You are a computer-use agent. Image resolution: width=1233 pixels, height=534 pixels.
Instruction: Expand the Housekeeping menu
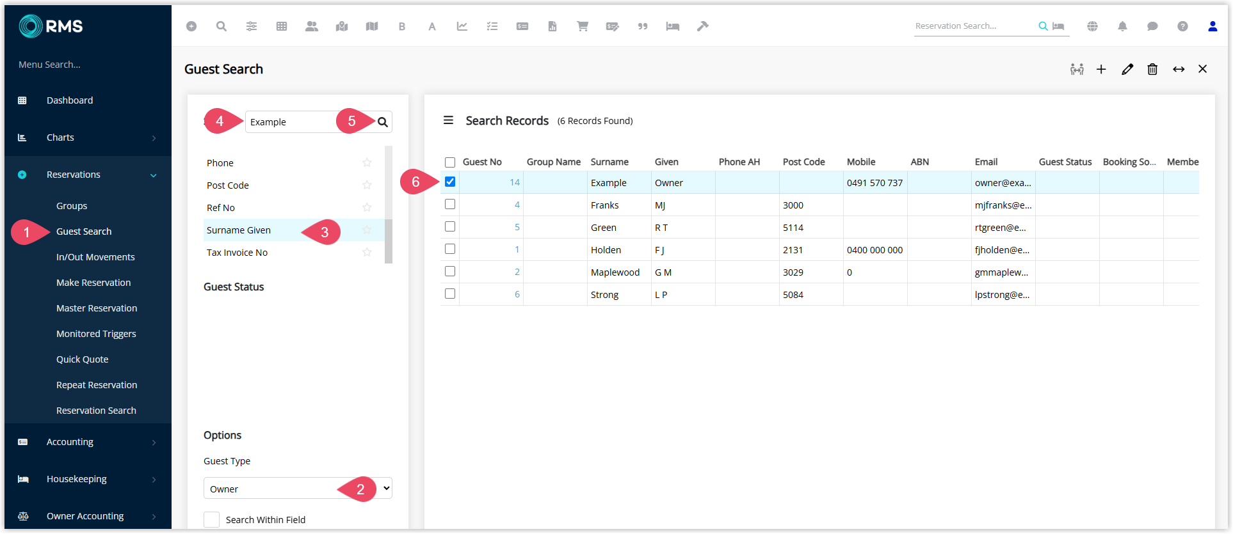[88, 479]
